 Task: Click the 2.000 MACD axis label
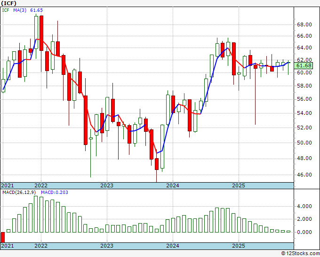[x=304, y=219]
